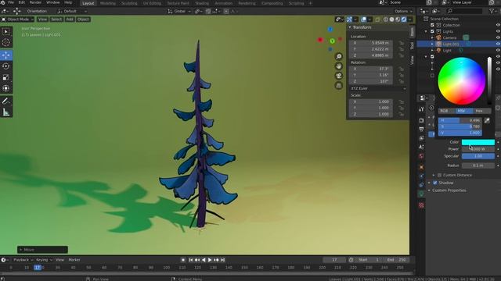The width and height of the screenshot is (501, 281).
Task: Uncheck the Lights collection checkbox in outliner
Action: [x=432, y=31]
